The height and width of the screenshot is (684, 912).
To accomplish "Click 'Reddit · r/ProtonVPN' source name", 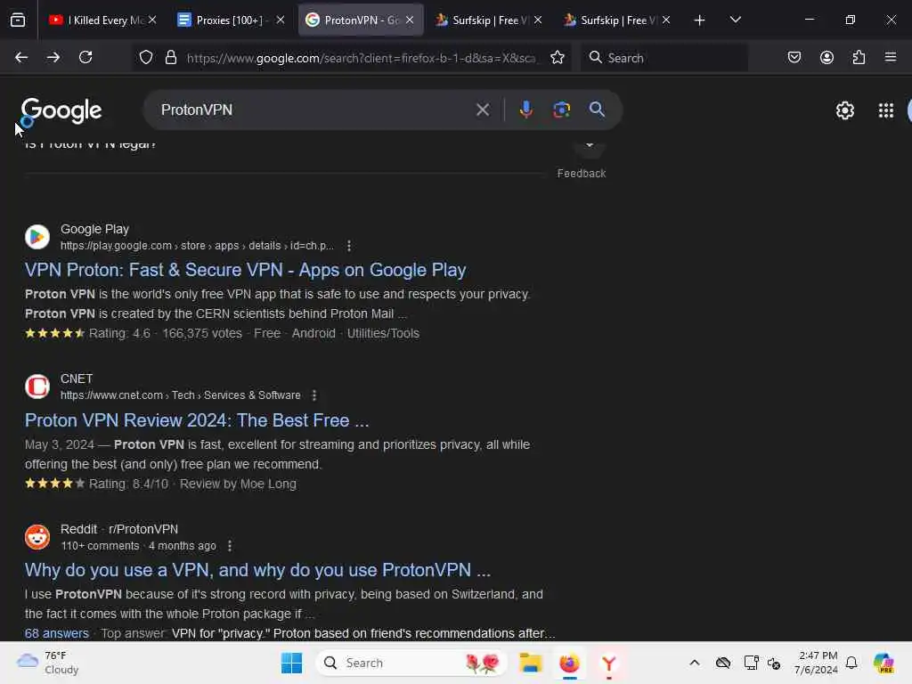I will (x=119, y=529).
